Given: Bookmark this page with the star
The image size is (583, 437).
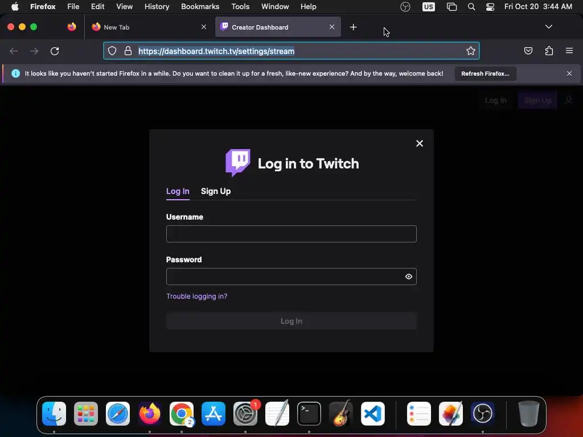Looking at the screenshot, I should pyautogui.click(x=471, y=51).
